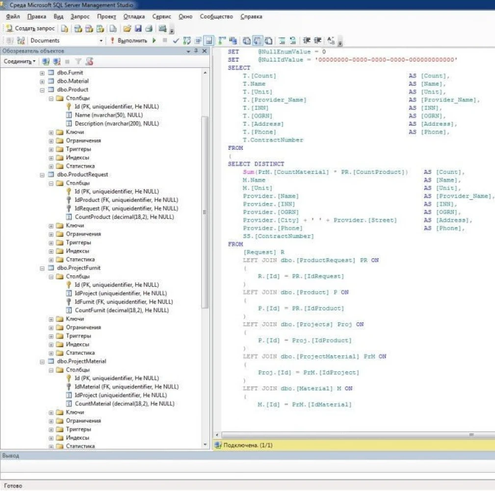Click the Cancel Executing Query stop icon
The width and height of the screenshot is (495, 491).
click(165, 40)
